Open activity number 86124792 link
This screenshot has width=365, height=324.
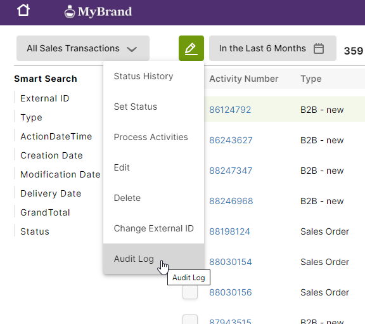(x=230, y=110)
